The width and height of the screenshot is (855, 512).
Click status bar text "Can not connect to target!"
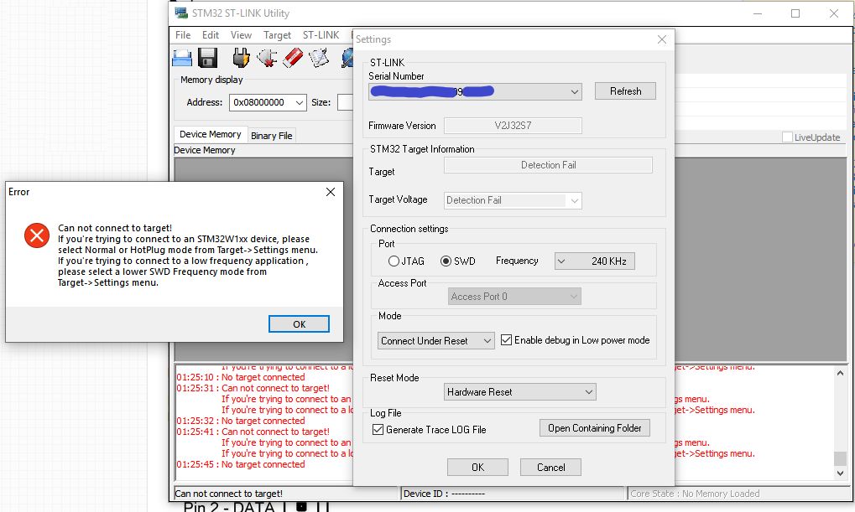[x=228, y=494]
